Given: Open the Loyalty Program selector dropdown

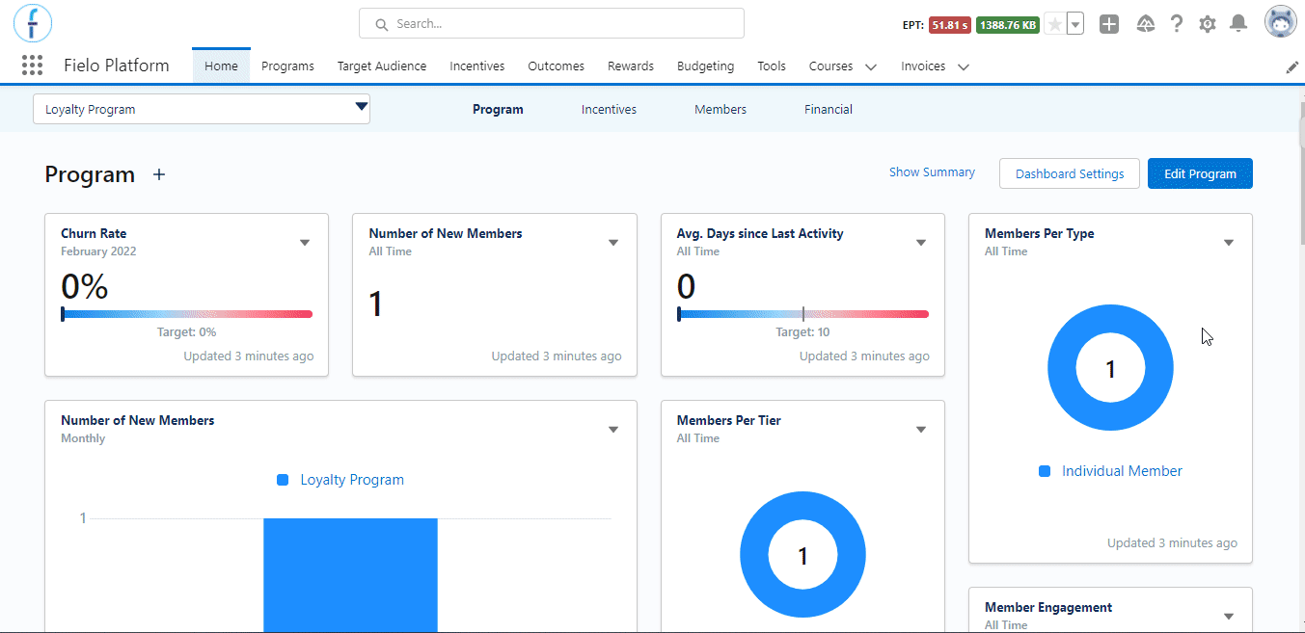Looking at the screenshot, I should 202,109.
